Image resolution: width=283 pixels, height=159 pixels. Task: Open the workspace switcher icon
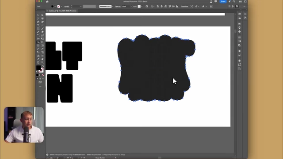241,2
